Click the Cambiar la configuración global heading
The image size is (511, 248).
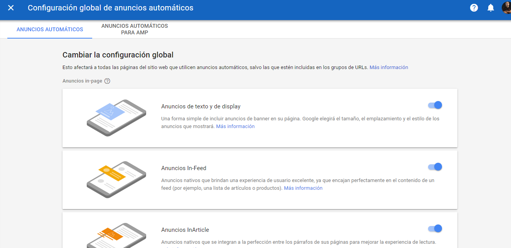[118, 55]
